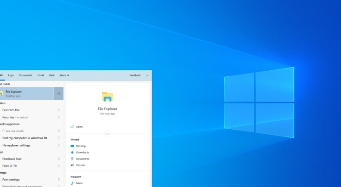Switch to the Apps filter tab
The image size is (341, 187).
[x=11, y=75]
